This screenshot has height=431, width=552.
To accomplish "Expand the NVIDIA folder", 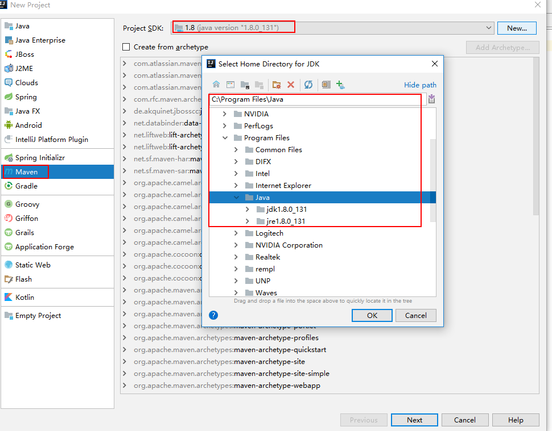I will 225,114.
